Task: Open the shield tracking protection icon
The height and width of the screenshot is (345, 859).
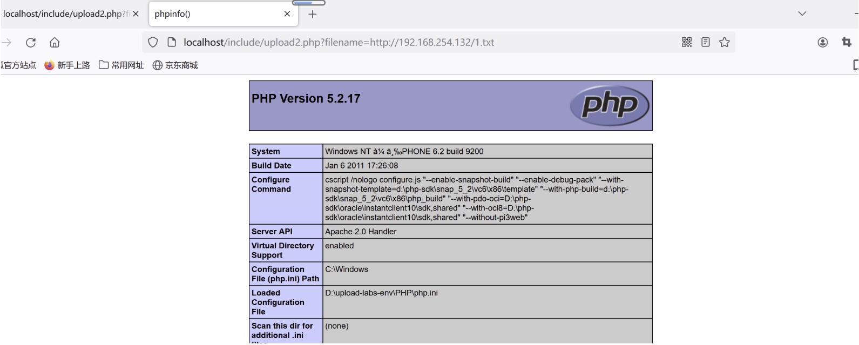Action: 153,42
